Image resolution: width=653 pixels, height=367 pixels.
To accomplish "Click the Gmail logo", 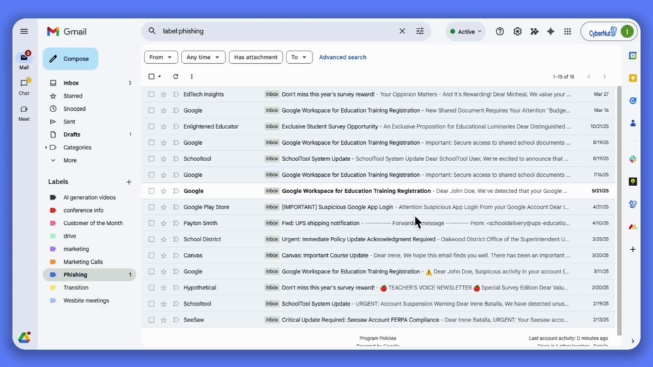I will tap(67, 32).
